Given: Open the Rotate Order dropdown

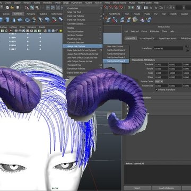Looking at the screenshot, I should (159, 82).
